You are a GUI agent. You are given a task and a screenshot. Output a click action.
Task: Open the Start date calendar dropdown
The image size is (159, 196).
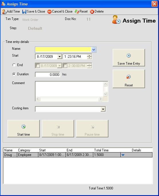pos(59,57)
